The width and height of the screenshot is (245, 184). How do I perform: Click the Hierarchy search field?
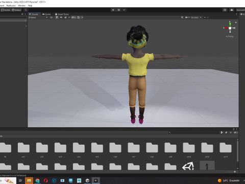(x=13, y=17)
